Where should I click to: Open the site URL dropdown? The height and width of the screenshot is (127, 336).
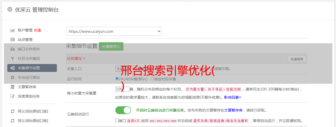click(114, 31)
